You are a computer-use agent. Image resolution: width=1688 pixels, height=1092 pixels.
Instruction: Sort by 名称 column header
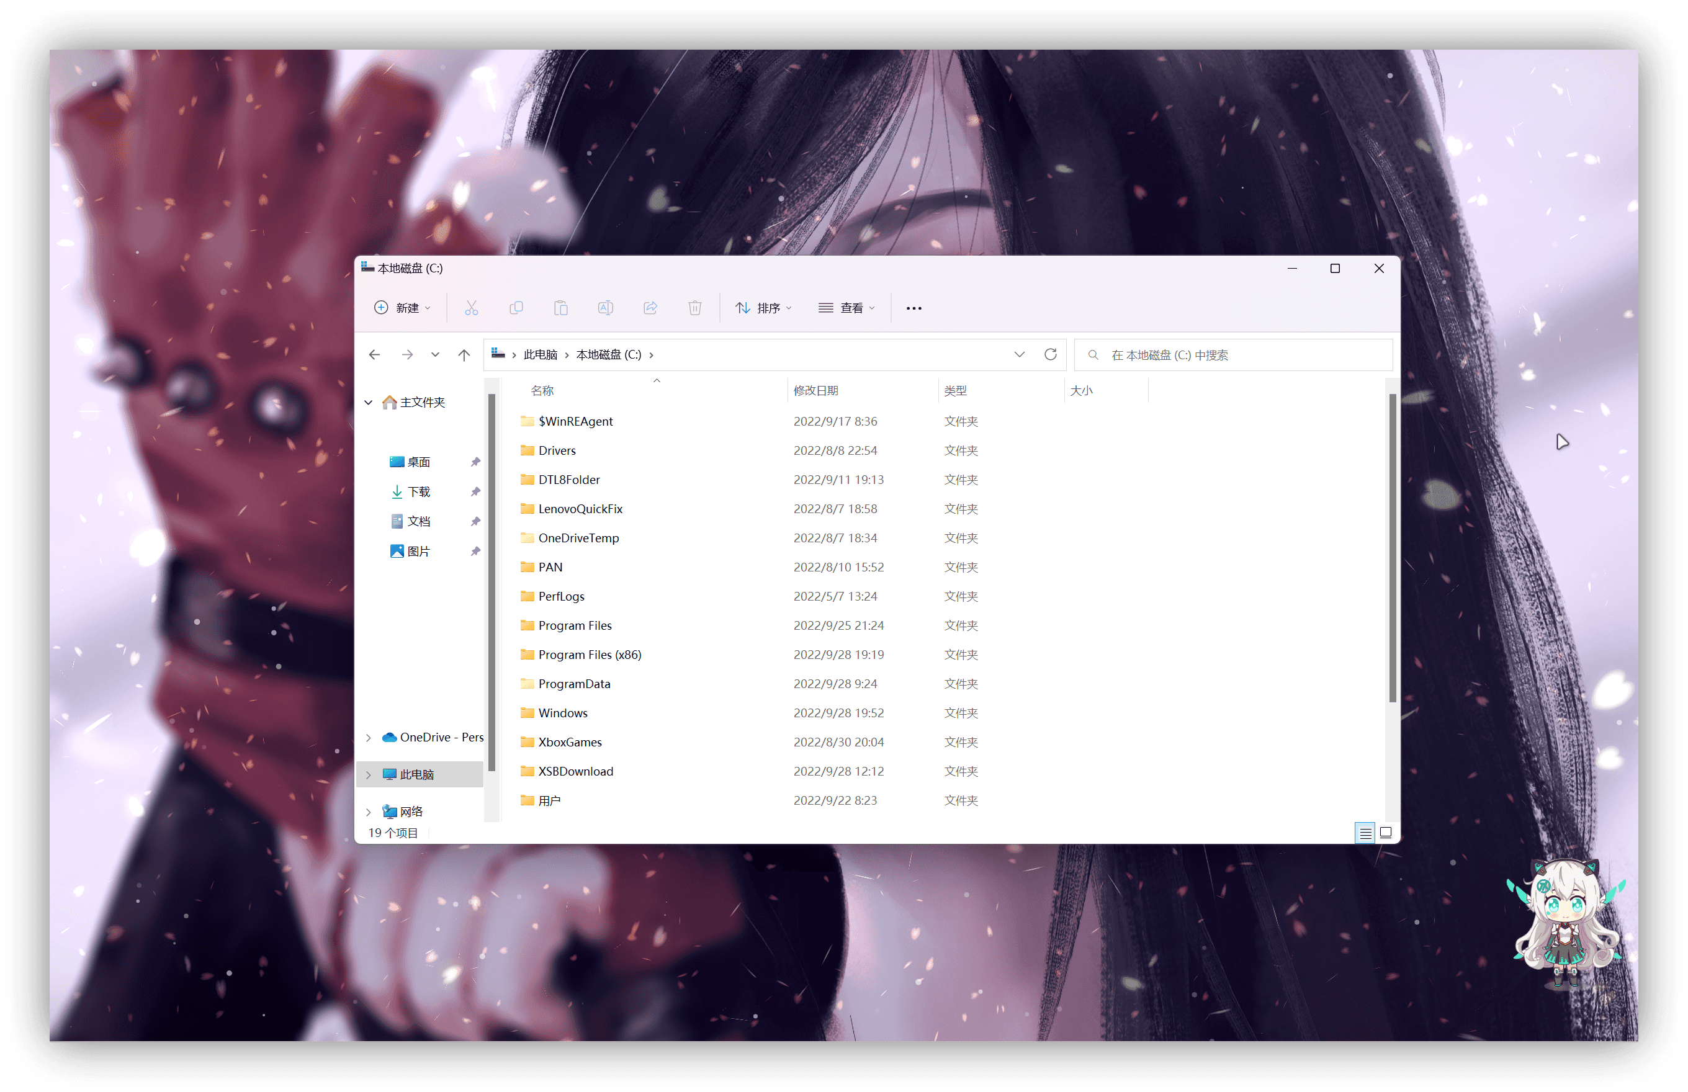click(x=542, y=391)
